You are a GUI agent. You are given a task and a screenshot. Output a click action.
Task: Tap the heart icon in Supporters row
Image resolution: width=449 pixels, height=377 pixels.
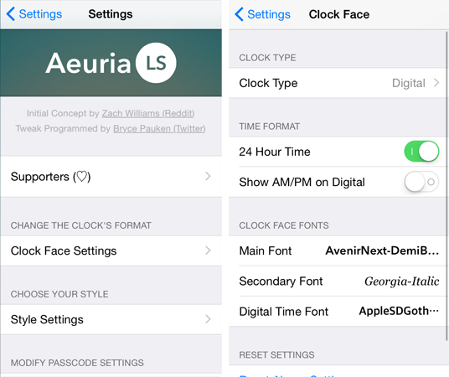point(81,177)
